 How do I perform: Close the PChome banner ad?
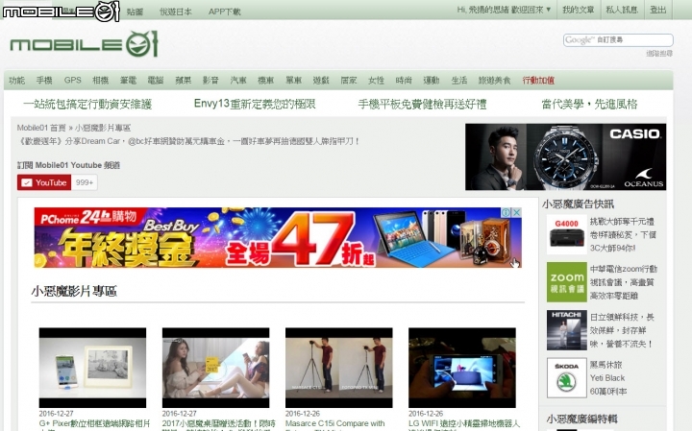click(516, 212)
